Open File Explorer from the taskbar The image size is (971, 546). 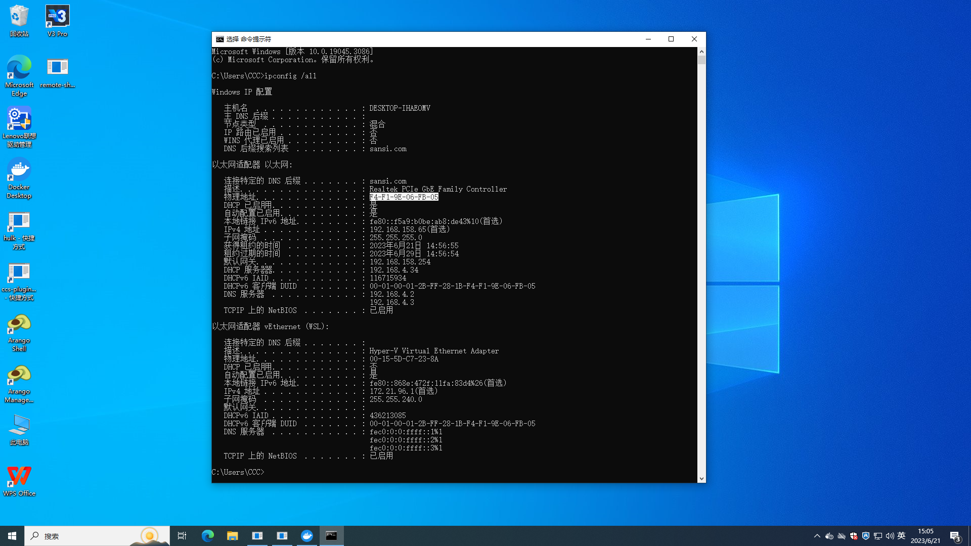(232, 536)
